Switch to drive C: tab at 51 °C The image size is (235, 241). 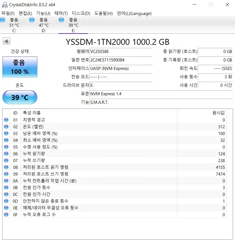coord(14,25)
